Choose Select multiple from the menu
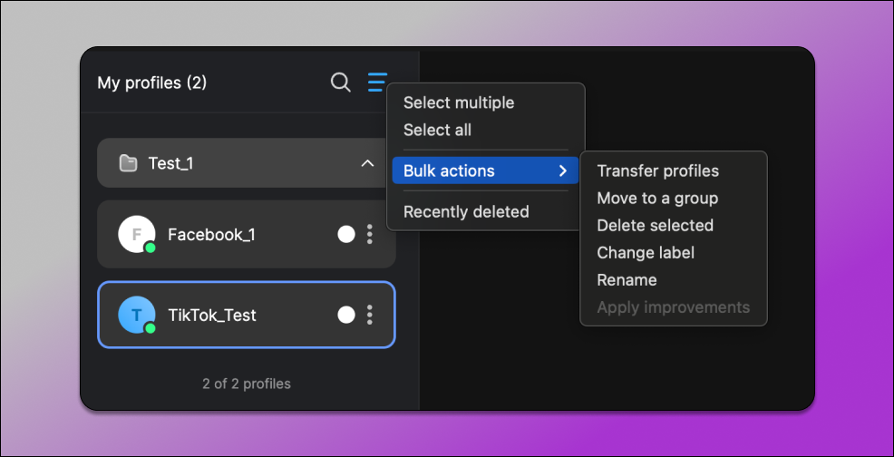The width and height of the screenshot is (894, 457). [458, 102]
